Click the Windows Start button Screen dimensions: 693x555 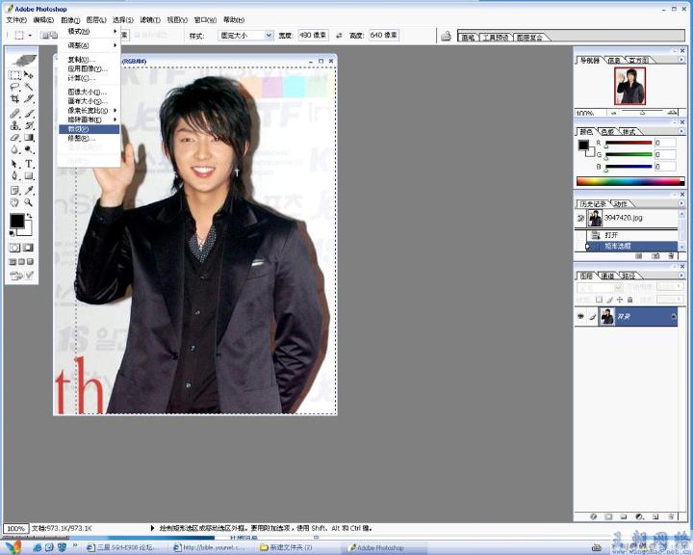(13, 547)
